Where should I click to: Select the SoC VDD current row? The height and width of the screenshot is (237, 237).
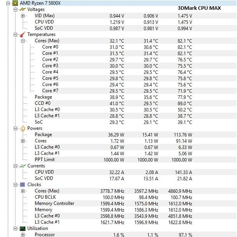(x=135, y=178)
